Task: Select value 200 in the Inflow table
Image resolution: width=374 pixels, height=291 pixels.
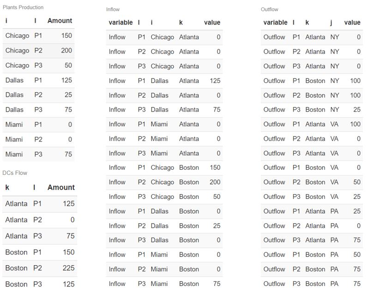Action: click(x=214, y=182)
